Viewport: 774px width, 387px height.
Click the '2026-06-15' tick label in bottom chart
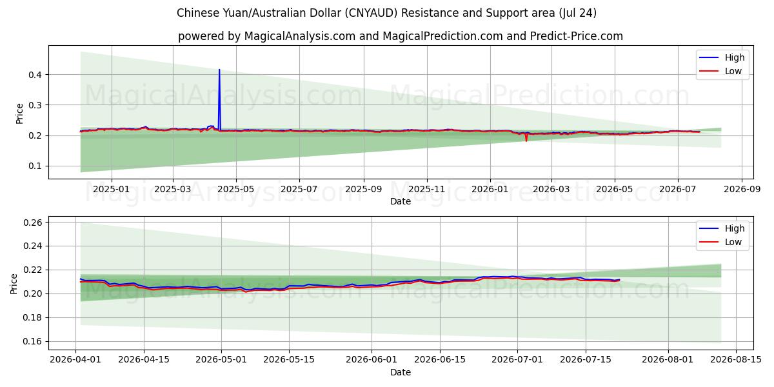[x=440, y=361]
